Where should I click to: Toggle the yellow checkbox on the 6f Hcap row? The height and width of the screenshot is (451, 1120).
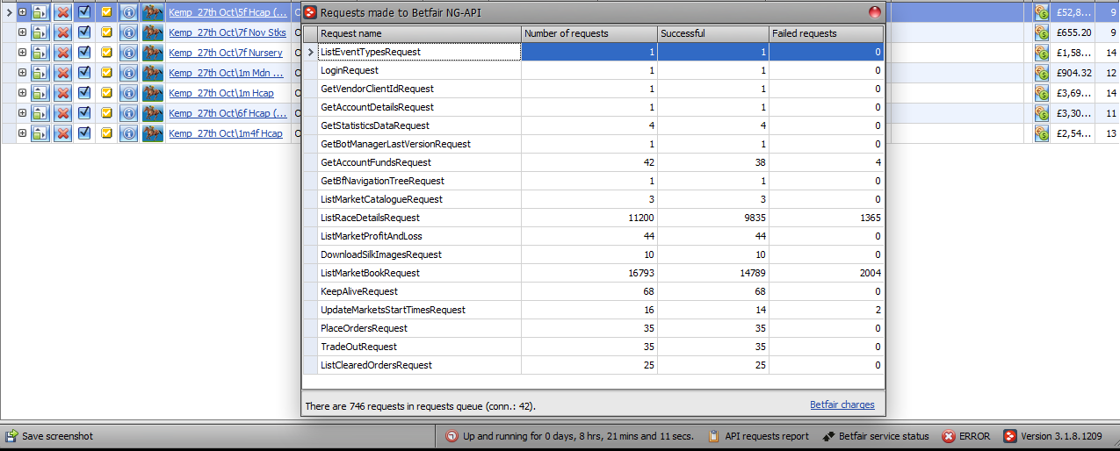click(x=106, y=113)
